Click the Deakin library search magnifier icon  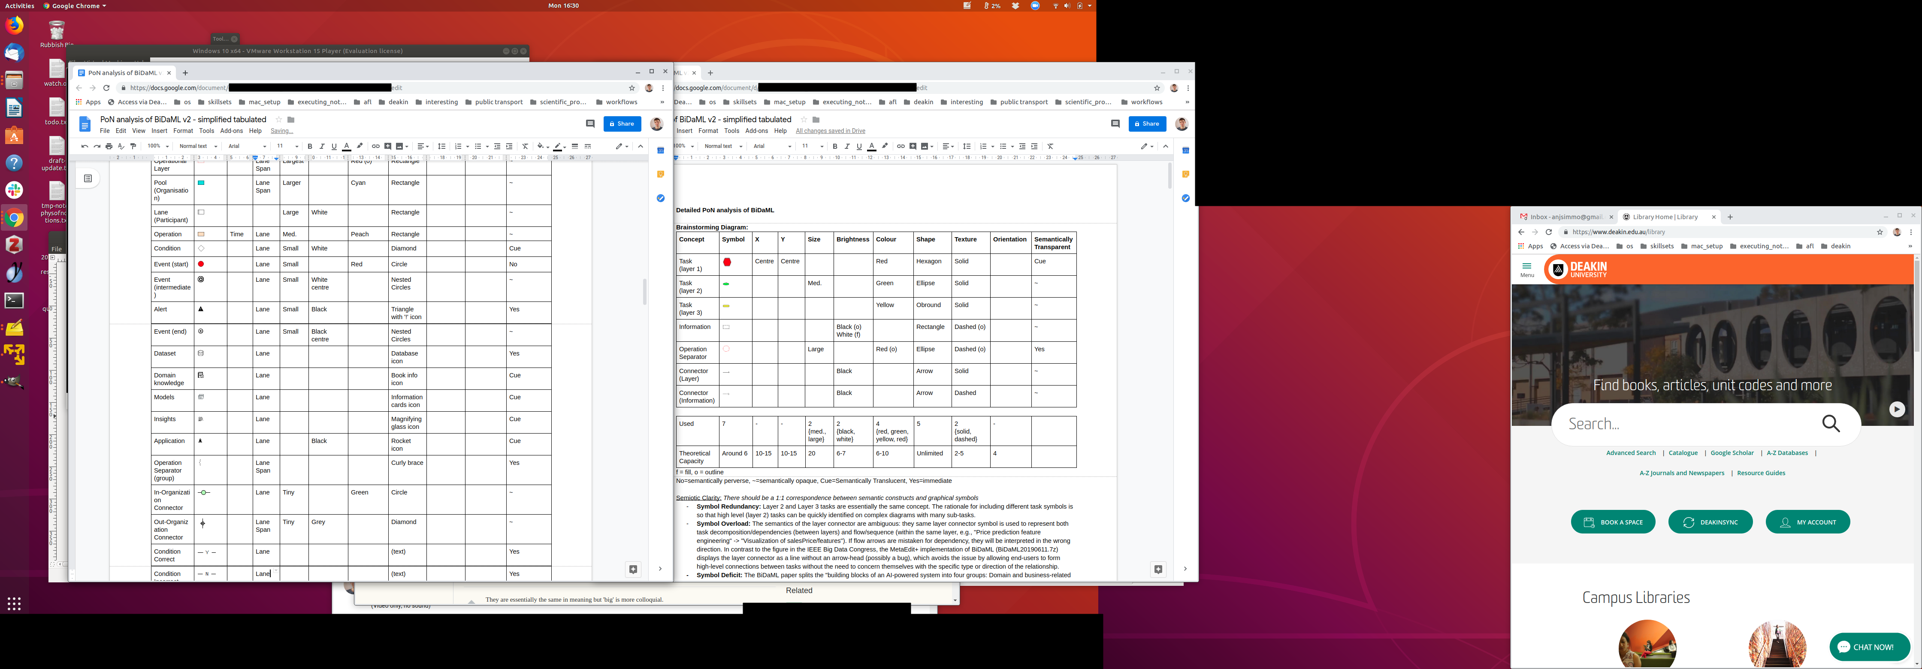[x=1831, y=424]
